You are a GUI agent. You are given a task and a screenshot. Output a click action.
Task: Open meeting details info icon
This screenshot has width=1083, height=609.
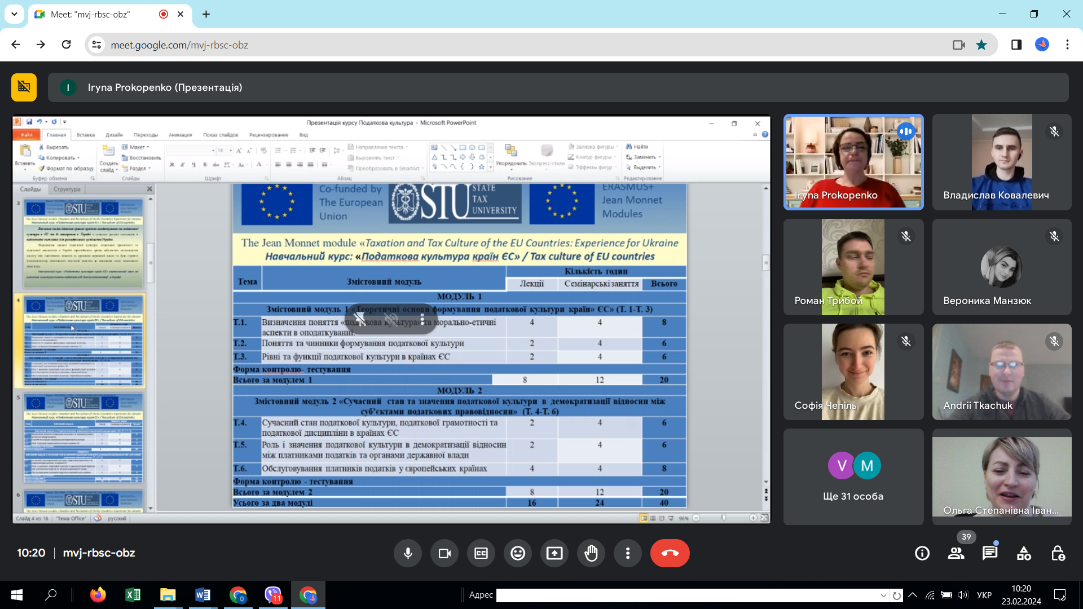point(922,553)
